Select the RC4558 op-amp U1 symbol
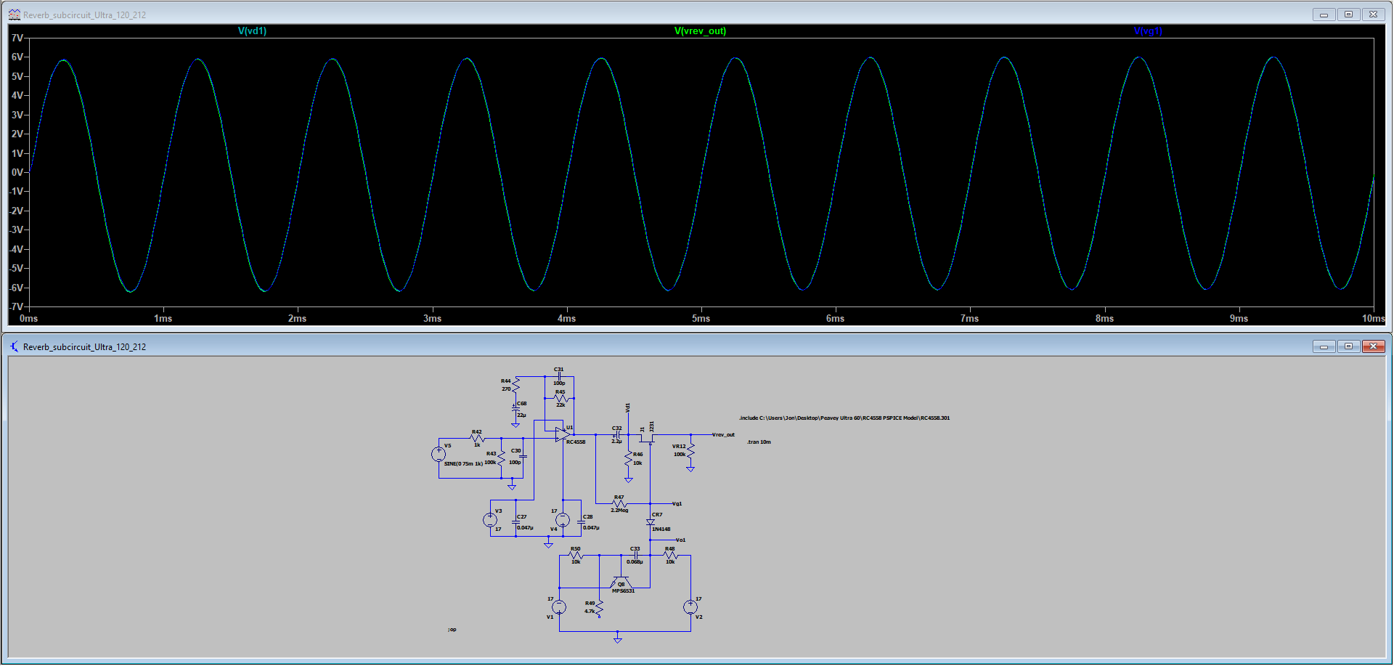This screenshot has height=666, width=1394. tap(562, 434)
